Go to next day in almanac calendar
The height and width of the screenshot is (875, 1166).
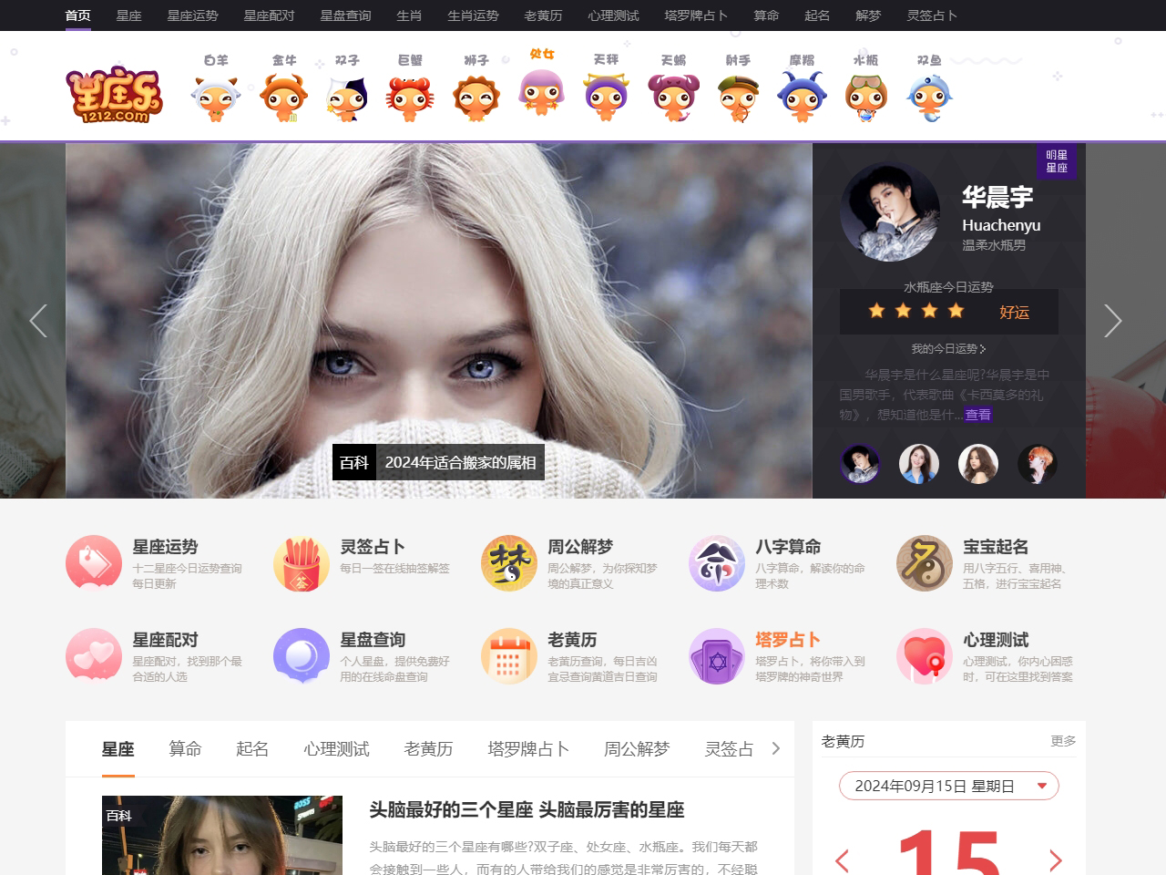(1056, 860)
